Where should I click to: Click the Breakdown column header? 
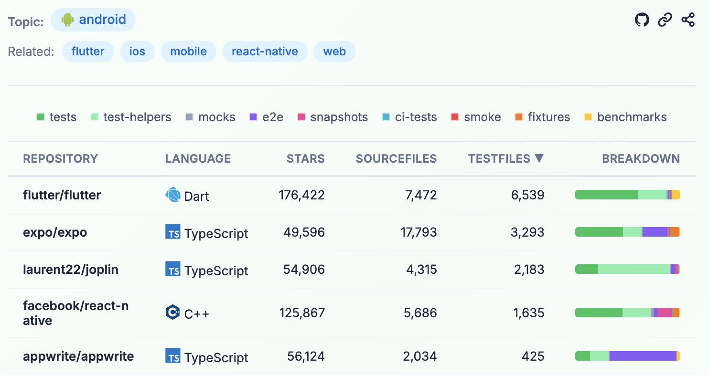point(641,159)
